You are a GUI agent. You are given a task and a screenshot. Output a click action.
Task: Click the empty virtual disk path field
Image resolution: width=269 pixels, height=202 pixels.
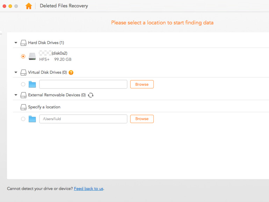coord(83,84)
